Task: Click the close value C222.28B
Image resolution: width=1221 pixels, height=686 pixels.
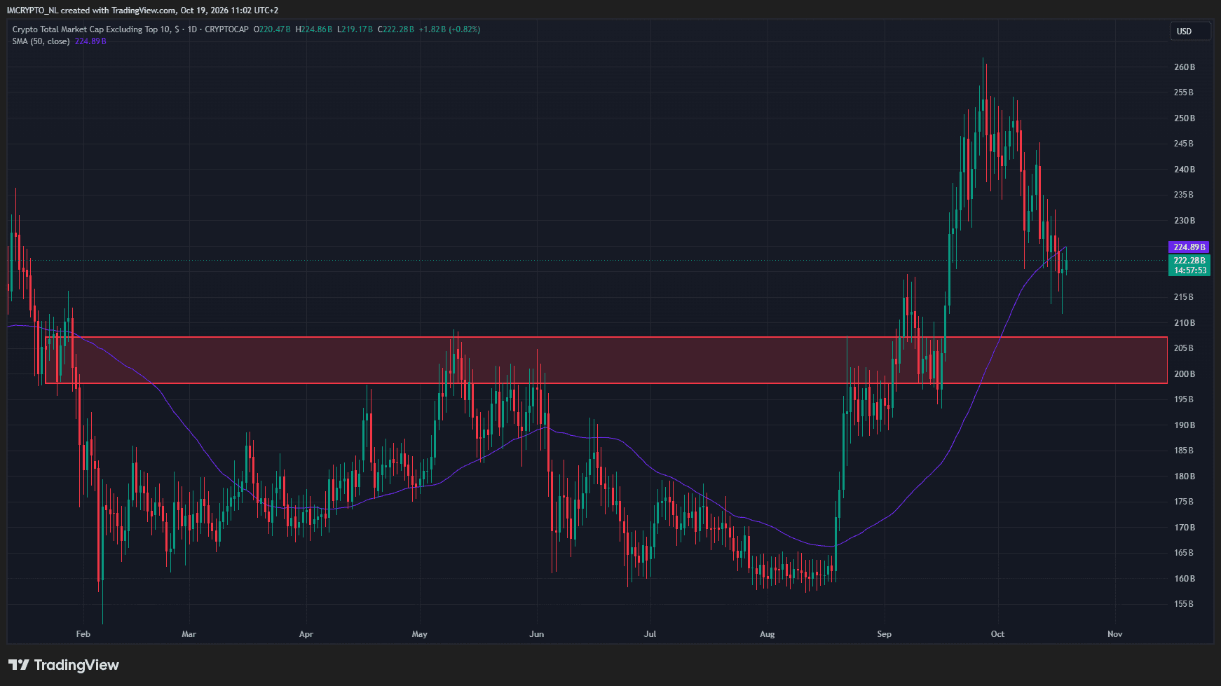Action: click(x=397, y=29)
